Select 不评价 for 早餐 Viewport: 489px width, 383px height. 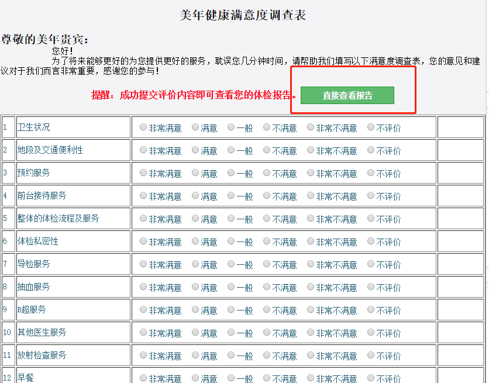click(369, 378)
